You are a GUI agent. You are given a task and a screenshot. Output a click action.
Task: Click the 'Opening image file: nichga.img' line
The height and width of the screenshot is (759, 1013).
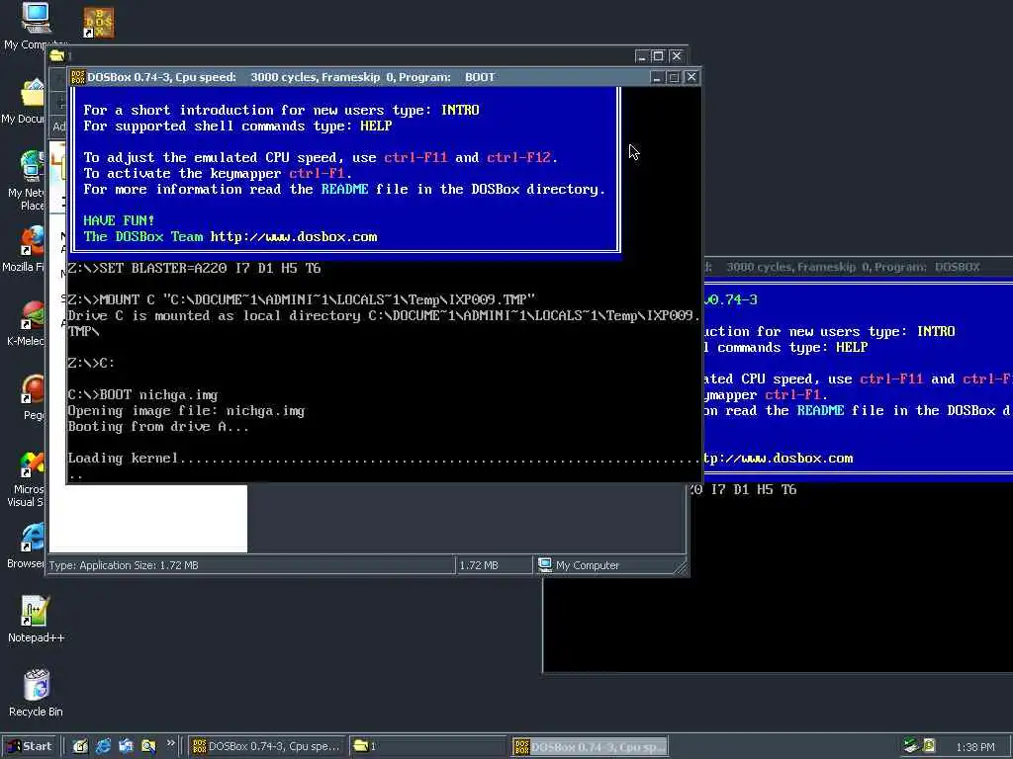click(x=186, y=410)
